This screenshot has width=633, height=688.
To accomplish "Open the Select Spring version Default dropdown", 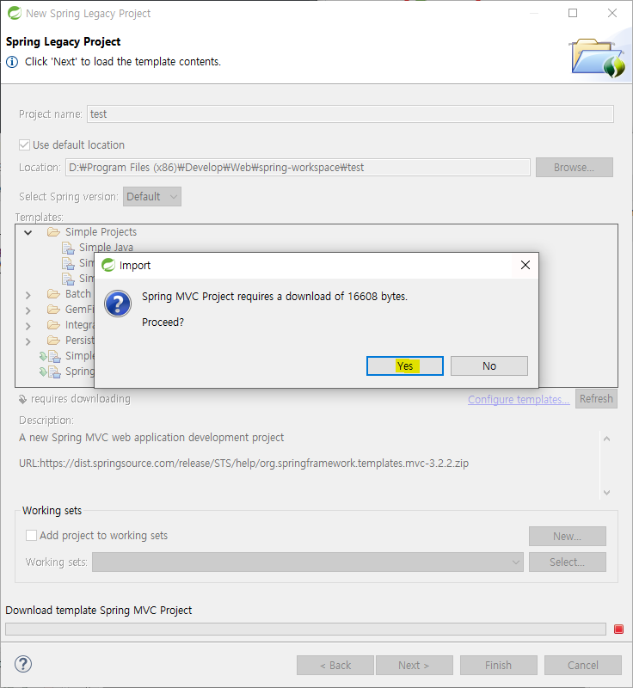I will (151, 197).
